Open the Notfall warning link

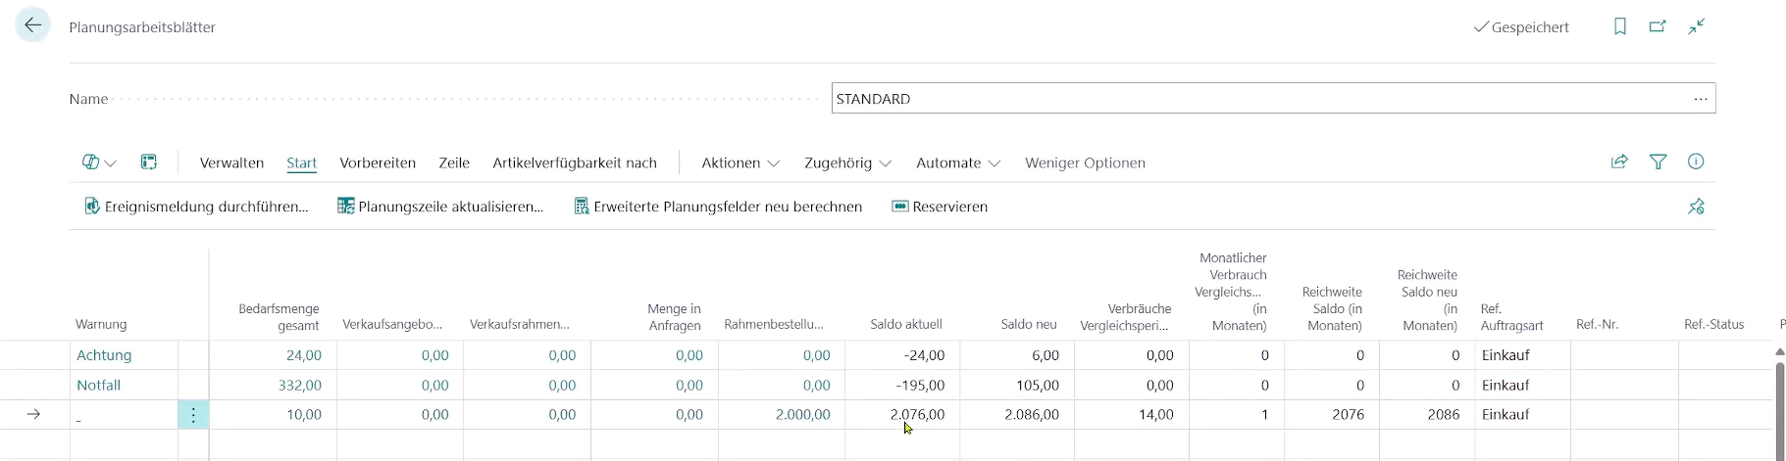[x=99, y=385]
